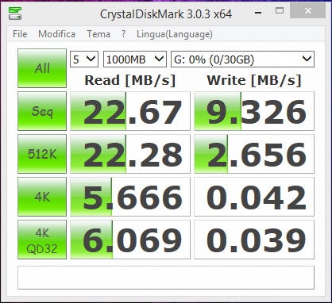Click the Write [MB/s] column header

254,80
